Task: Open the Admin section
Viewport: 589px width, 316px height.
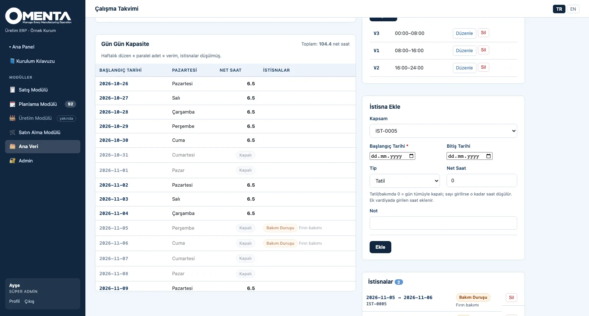Action: (43, 161)
